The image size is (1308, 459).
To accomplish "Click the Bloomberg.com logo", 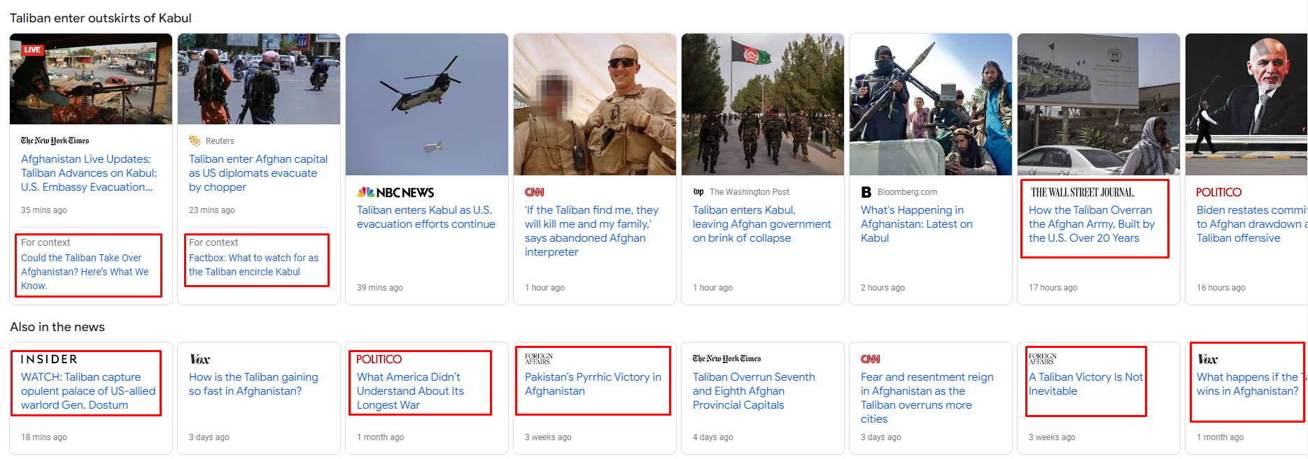I will point(866,192).
